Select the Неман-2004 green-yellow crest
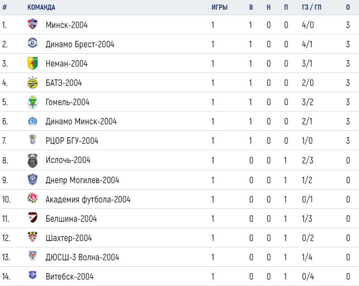 pyautogui.click(x=33, y=63)
